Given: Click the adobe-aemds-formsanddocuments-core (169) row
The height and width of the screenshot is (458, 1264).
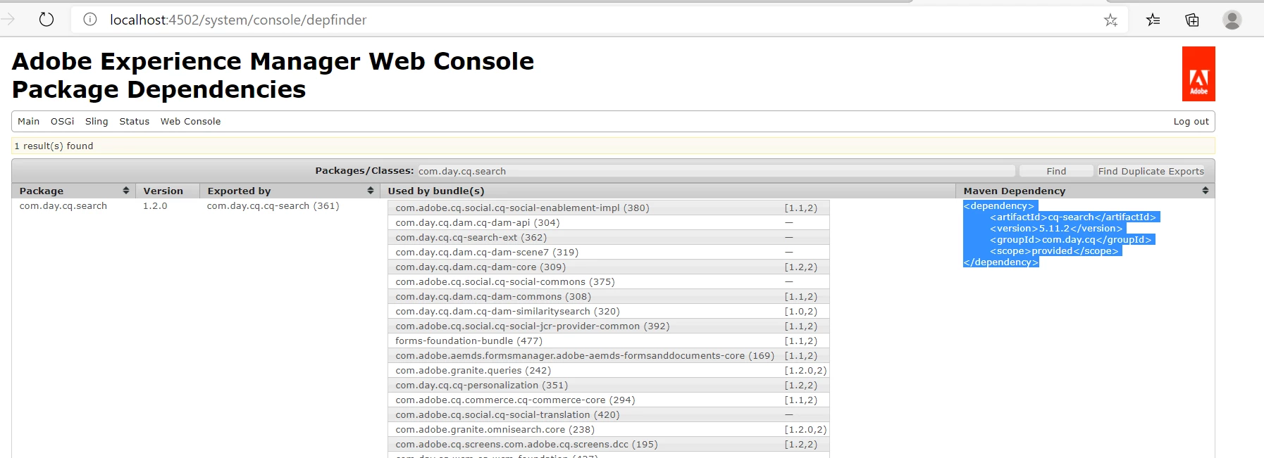Looking at the screenshot, I should 609,355.
